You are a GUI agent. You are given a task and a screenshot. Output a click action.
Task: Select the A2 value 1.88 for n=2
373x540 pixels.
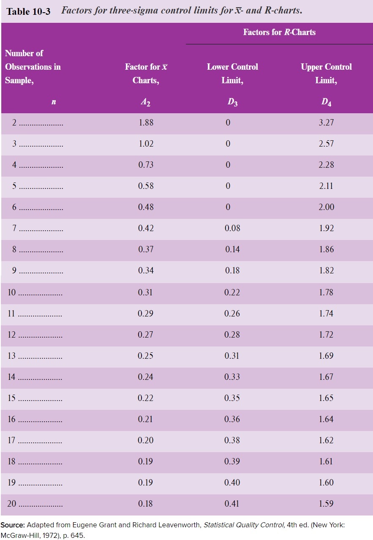(146, 123)
